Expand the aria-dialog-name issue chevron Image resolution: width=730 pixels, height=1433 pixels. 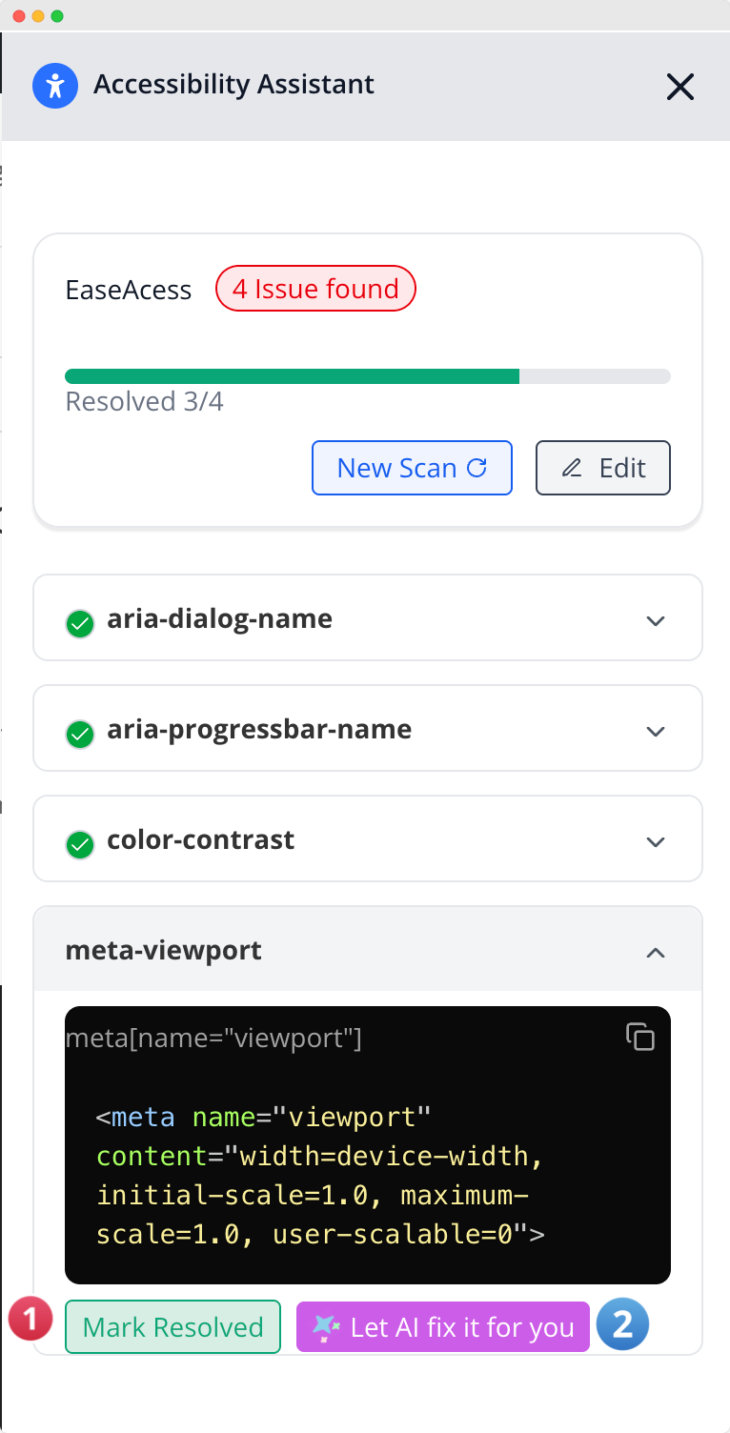[x=655, y=621]
